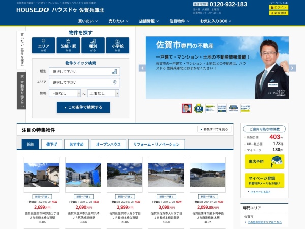Viewport: 305px width, 229px height.
Task: Click the 173件 HP一般公開 count
Action: tap(278, 144)
